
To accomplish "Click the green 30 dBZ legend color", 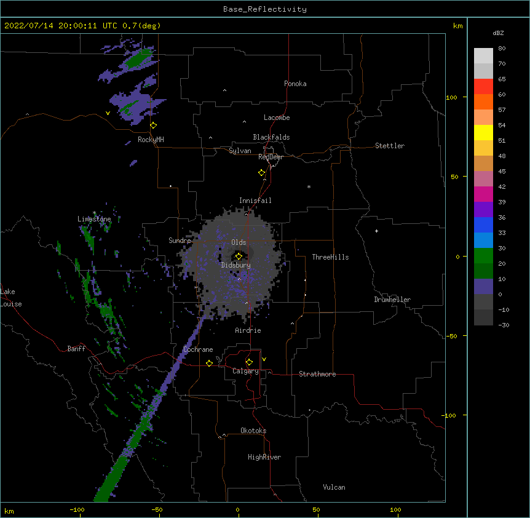I will click(x=483, y=256).
